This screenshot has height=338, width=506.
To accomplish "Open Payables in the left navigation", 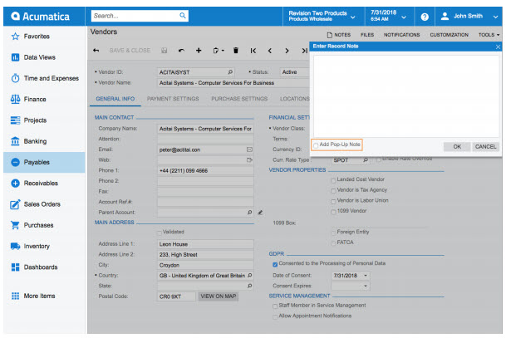I will click(42, 162).
